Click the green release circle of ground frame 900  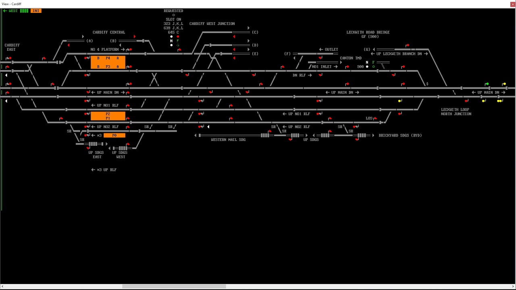(373, 67)
